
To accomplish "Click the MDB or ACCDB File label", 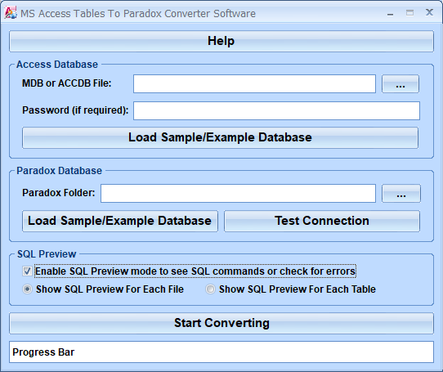I will pos(67,83).
